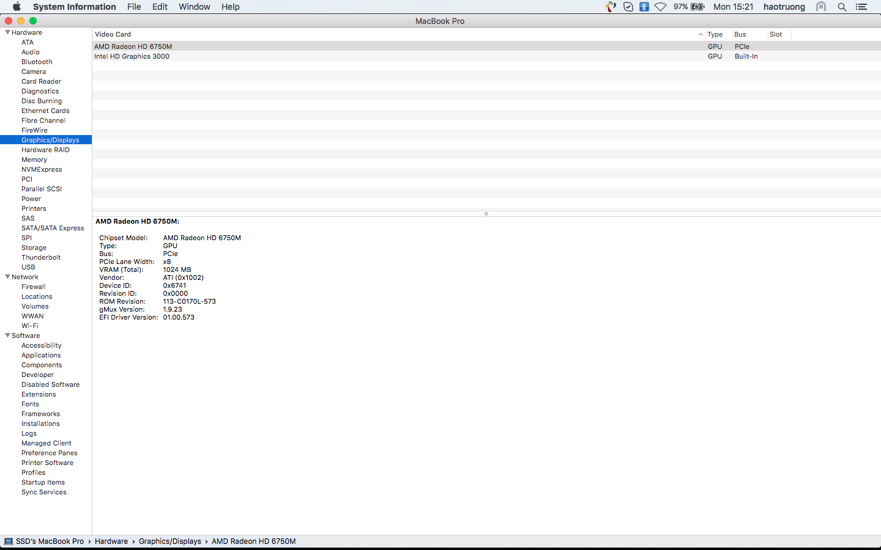Click the blue square menu bar icon
This screenshot has width=881, height=550.
coord(644,7)
